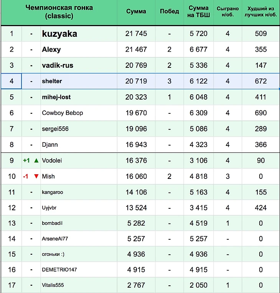Click the red down arrow beside Mish
The height and width of the screenshot is (293, 280).
click(36, 177)
